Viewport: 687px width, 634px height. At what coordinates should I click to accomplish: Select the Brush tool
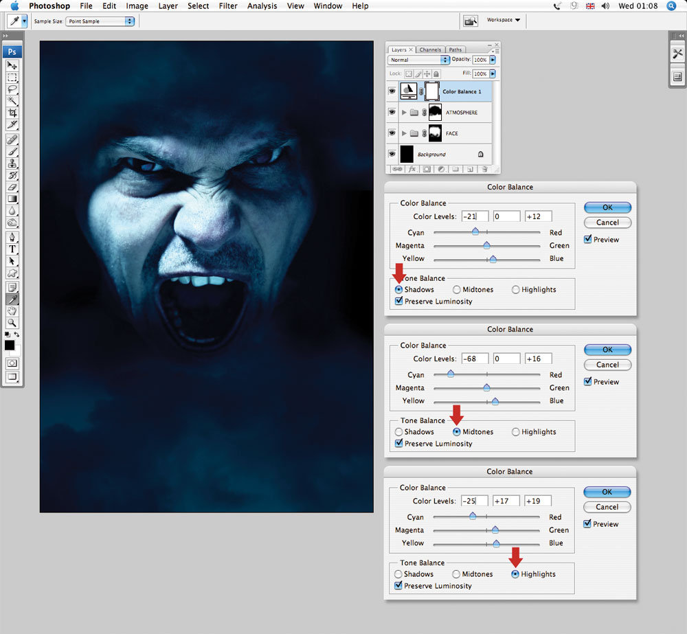point(12,152)
